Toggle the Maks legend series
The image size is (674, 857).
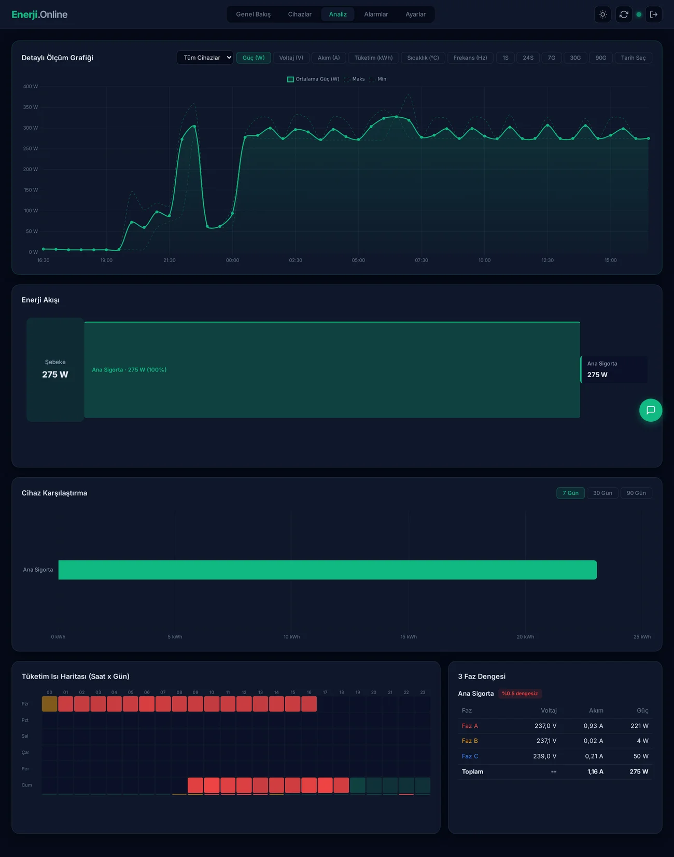355,79
